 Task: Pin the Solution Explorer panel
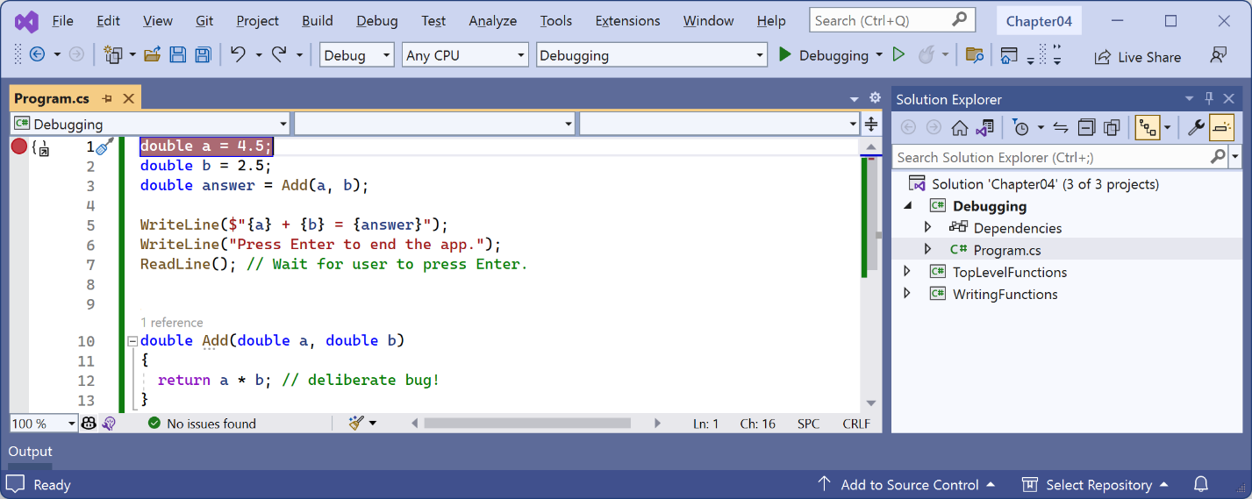pyautogui.click(x=1209, y=98)
